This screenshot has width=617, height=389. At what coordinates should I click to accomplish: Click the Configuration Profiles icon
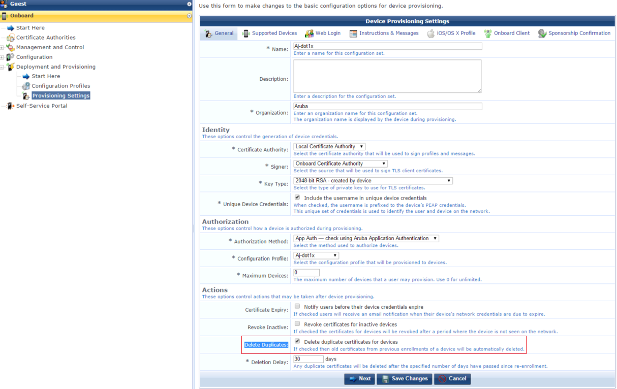[26, 86]
